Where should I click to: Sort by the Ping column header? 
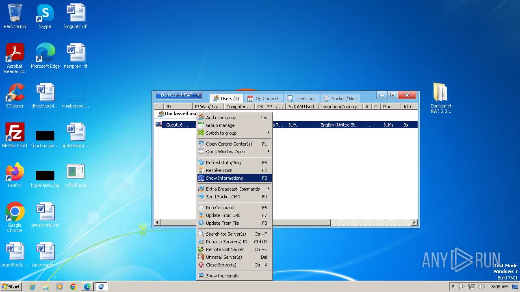click(x=391, y=107)
